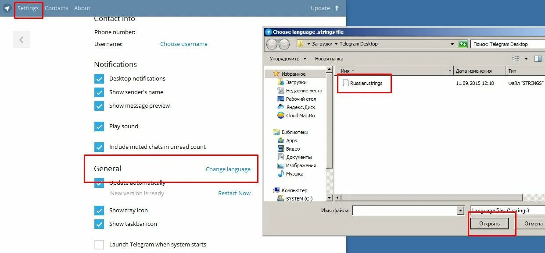The height and width of the screenshot is (253, 545).
Task: Select Рабочий стол in the sidebar
Action: [301, 99]
